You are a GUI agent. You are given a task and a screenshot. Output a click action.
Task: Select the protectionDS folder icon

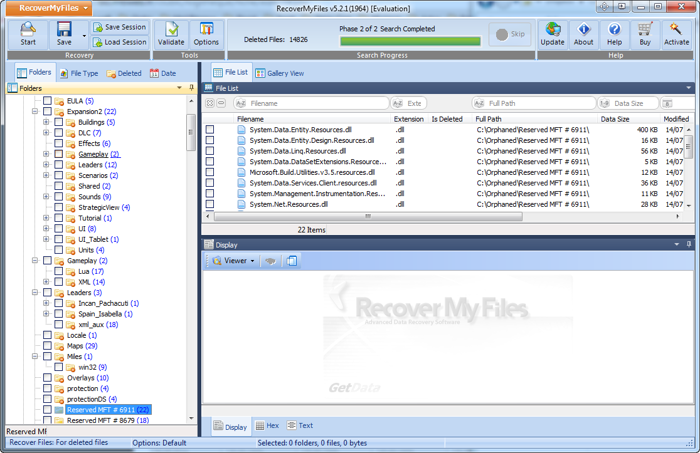[60, 400]
